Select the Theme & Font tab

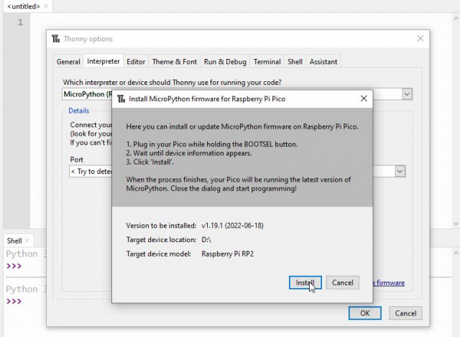[x=174, y=62]
